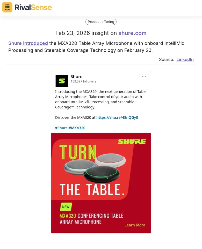Click the Shure profile avatar icon
202x249 pixels.
(x=62, y=81)
